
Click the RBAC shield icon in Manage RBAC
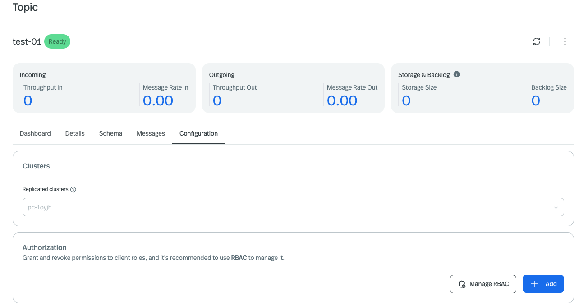tap(461, 284)
